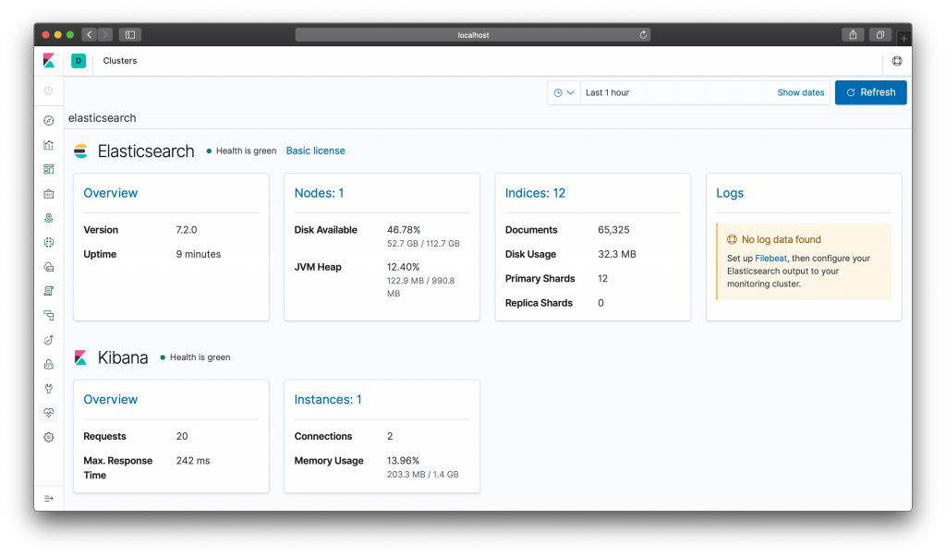Open Canvas icon in sidebar
Screen dimensions: 946x556
(x=49, y=194)
